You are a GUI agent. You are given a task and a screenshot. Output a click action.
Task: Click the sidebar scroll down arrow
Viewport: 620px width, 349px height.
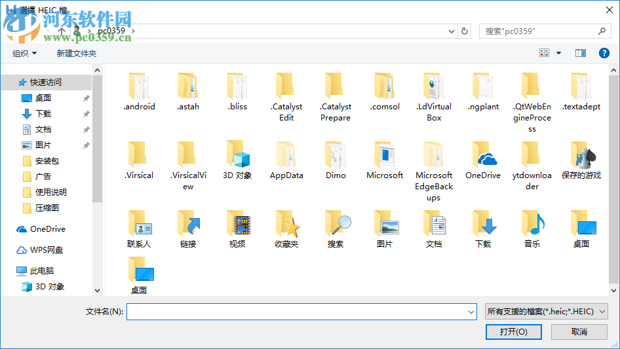click(97, 291)
